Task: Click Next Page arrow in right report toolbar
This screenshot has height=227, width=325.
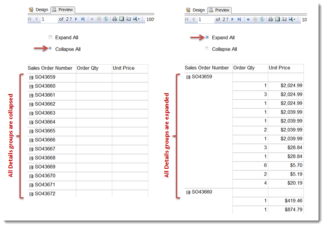Action: 233,19
